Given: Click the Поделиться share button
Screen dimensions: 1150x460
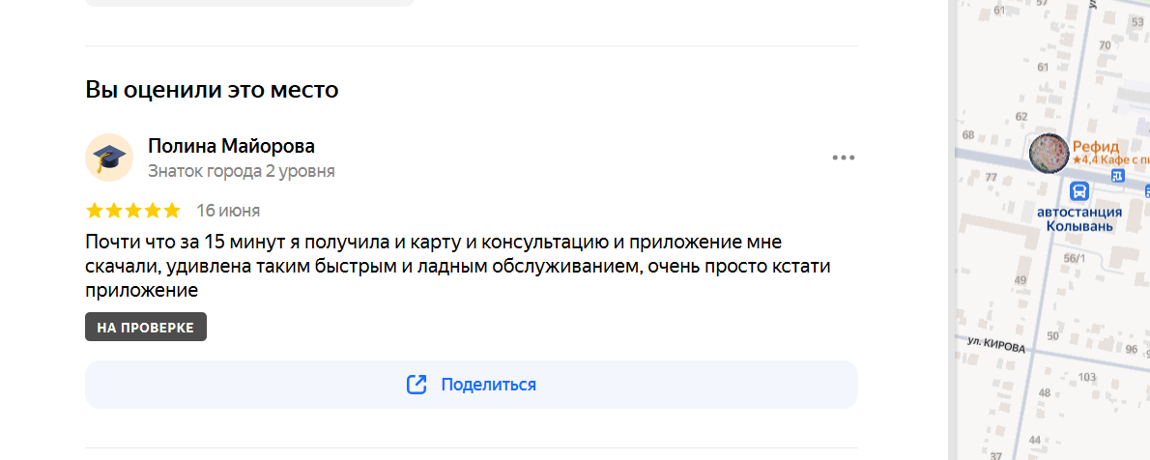Looking at the screenshot, I should coord(472,385).
